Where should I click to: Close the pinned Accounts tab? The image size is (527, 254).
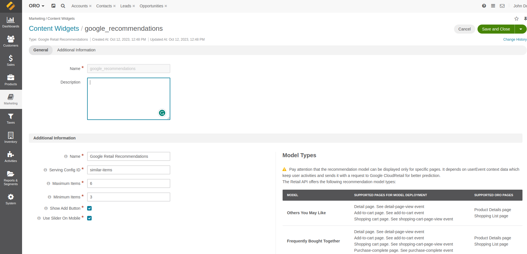pyautogui.click(x=90, y=6)
